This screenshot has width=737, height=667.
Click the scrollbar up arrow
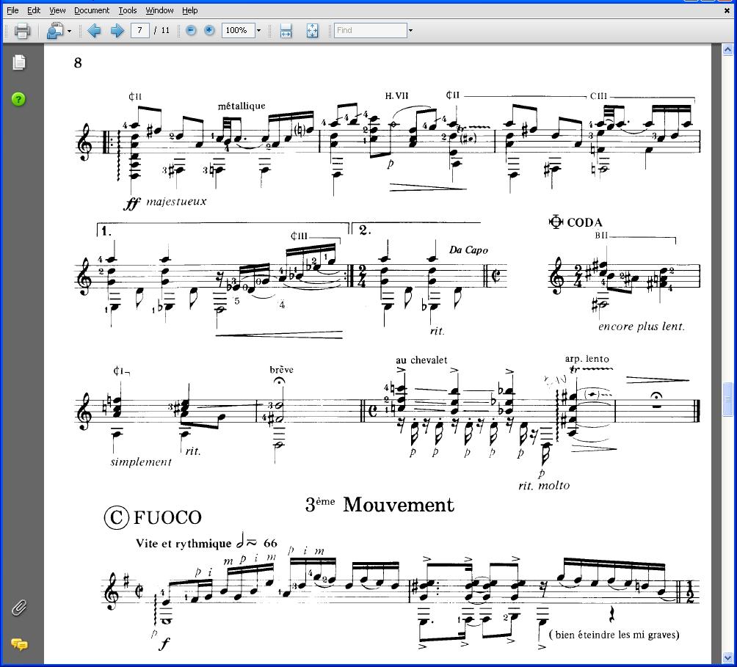point(727,49)
